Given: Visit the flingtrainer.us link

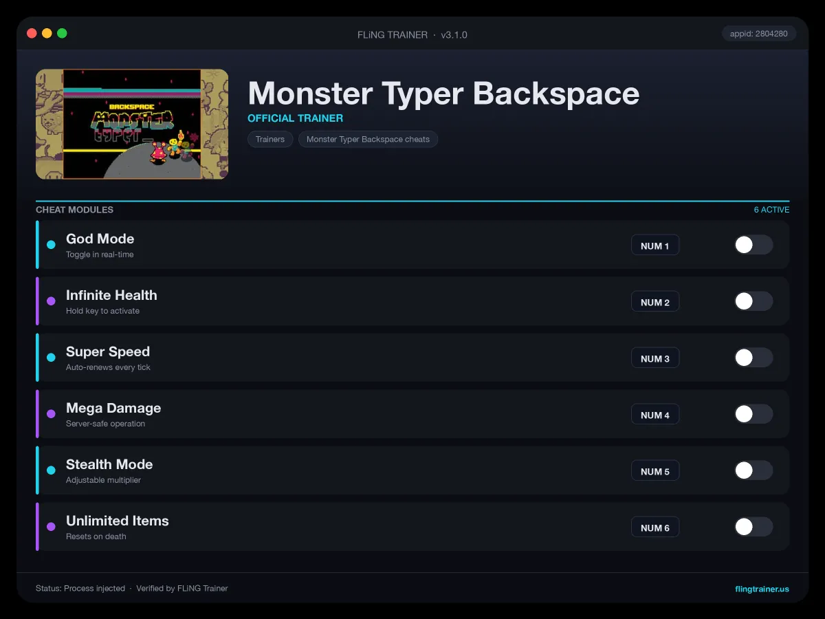Looking at the screenshot, I should (762, 589).
